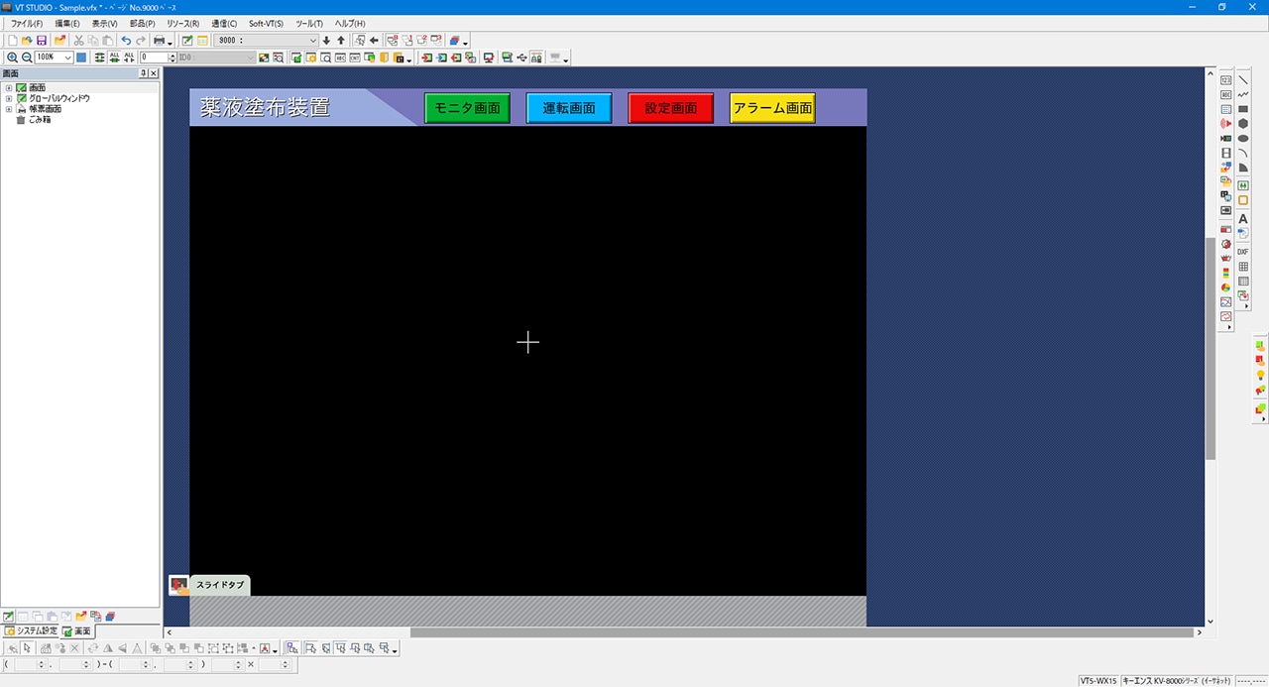Screen dimensions: 1269x687
Task: Click the green モニタ画面 button
Action: point(467,108)
